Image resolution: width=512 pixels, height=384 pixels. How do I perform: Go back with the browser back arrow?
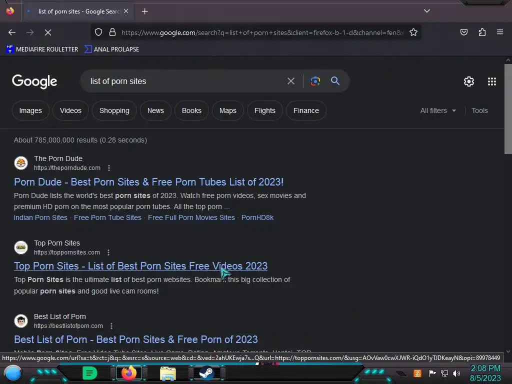12,32
